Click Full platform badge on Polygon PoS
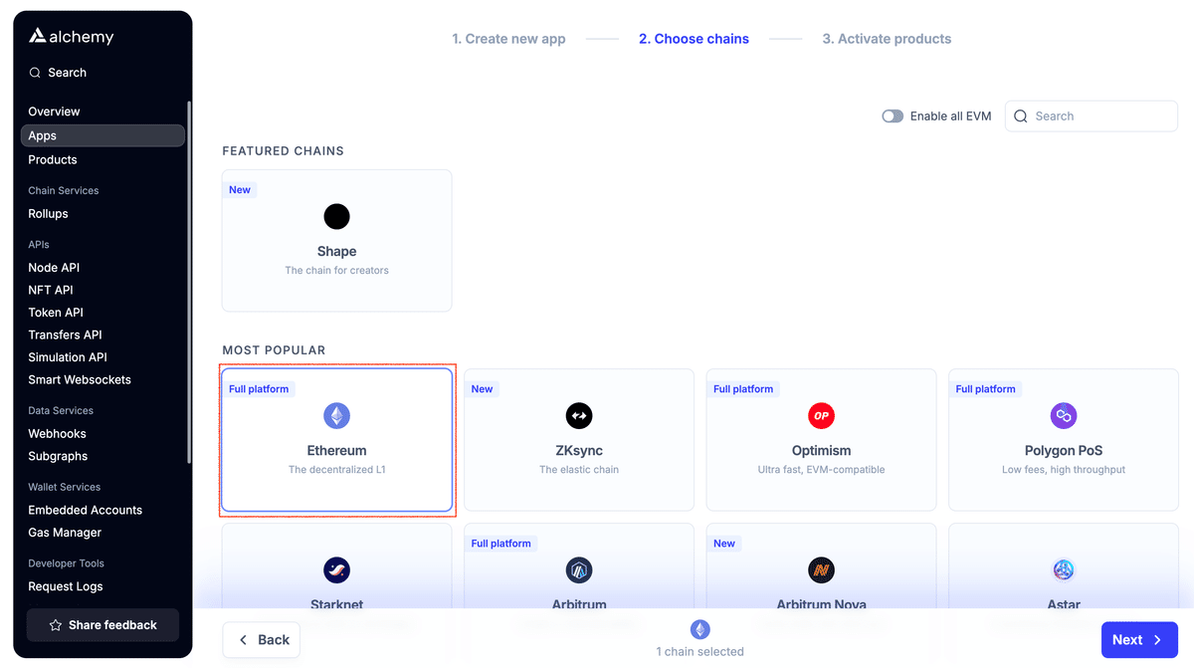The height and width of the screenshot is (668, 1194). click(x=986, y=389)
